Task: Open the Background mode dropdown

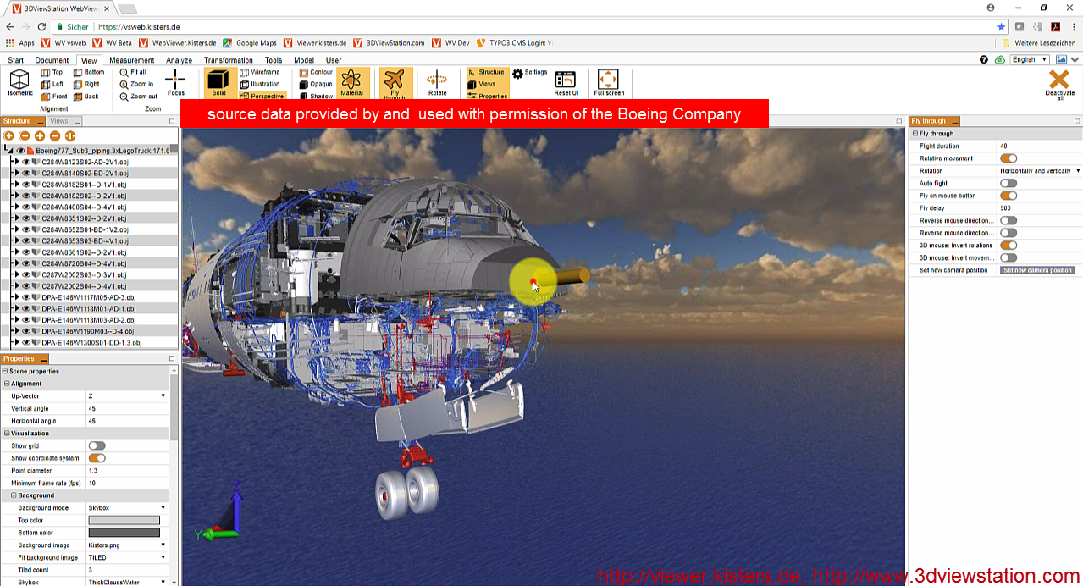Action: (127, 508)
